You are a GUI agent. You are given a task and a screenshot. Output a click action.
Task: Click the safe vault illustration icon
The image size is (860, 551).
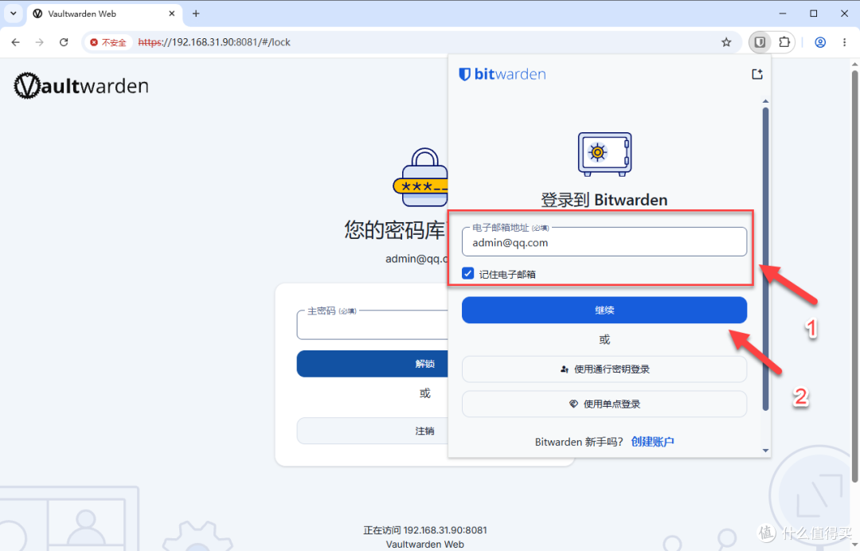pyautogui.click(x=604, y=154)
